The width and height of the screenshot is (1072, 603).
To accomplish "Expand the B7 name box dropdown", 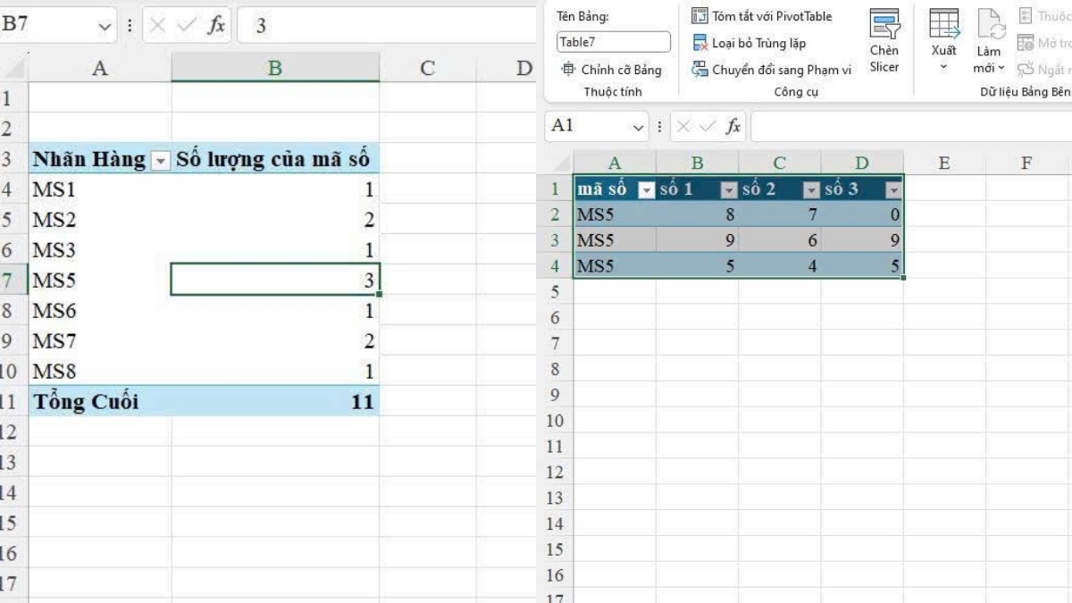I will click(105, 26).
